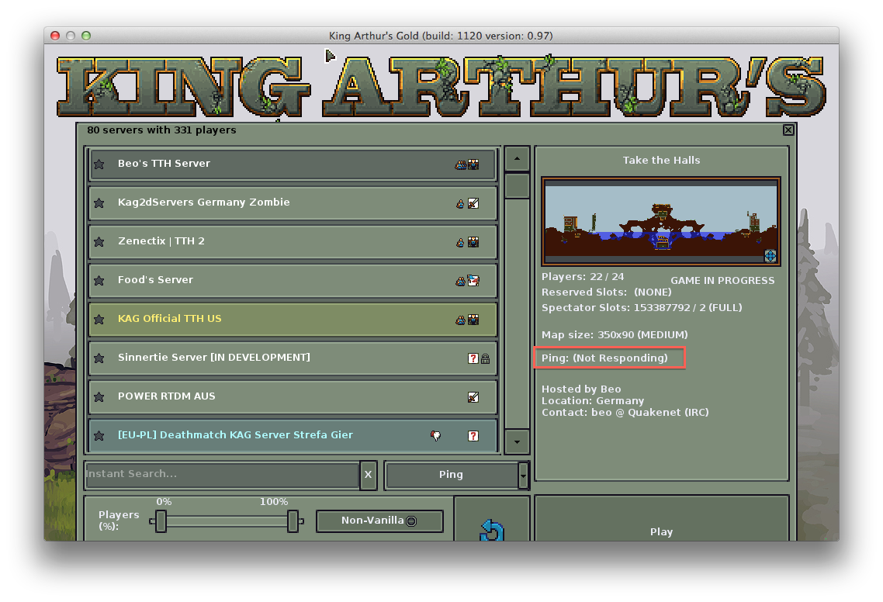Select Sinnertie Server [IN DEVELOPMENT]
This screenshot has height=602, width=883.
click(293, 358)
